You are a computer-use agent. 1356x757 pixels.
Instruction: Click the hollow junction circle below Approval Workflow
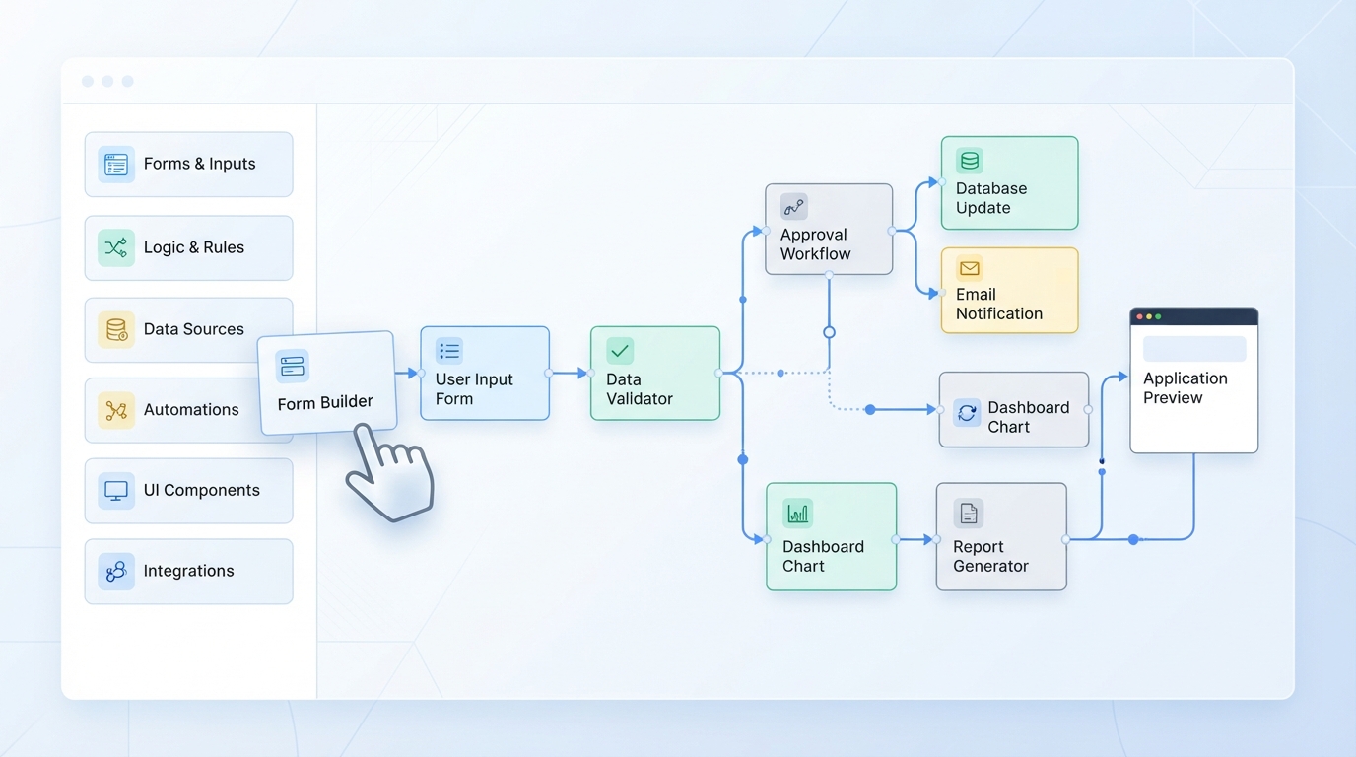coord(829,332)
